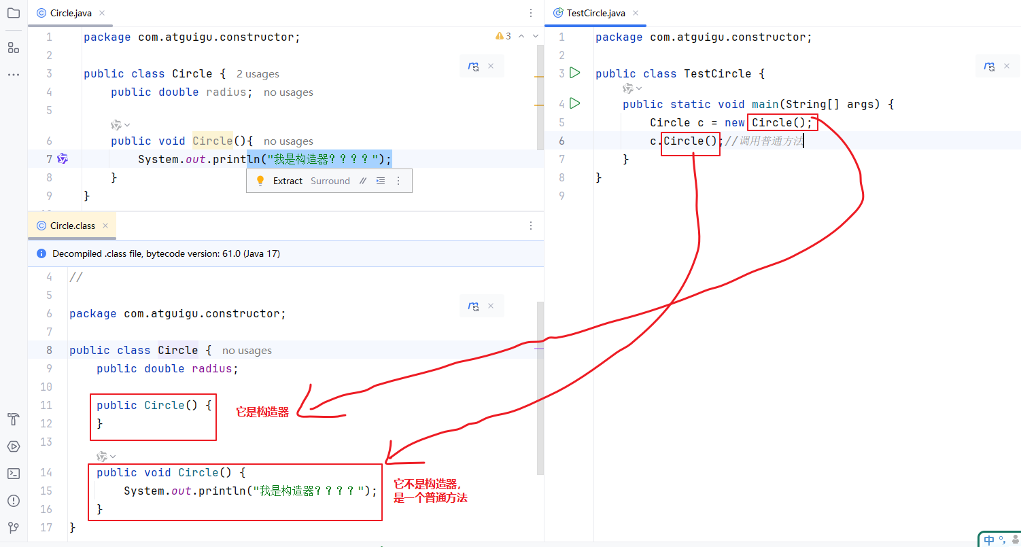Image resolution: width=1021 pixels, height=547 pixels.
Task: Click 'no usages' hint beside radius field
Action: point(288,92)
